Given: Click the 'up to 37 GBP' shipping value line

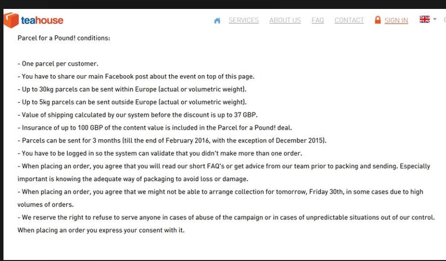Looking at the screenshot, I should [x=137, y=115].
